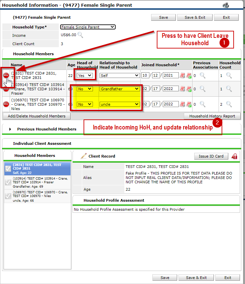The width and height of the screenshot is (245, 284).
Task: Edit month field 10 of join date
Action: (145, 75)
